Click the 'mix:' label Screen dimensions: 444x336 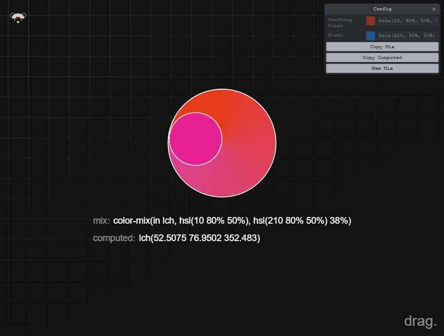(101, 221)
